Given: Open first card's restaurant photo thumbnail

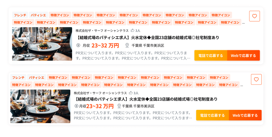Looking at the screenshot, I should [42, 44].
